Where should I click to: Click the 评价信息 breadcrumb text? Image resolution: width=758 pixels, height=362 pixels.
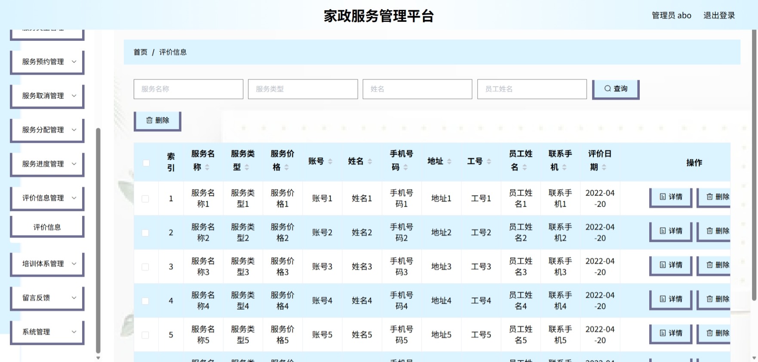pyautogui.click(x=173, y=52)
